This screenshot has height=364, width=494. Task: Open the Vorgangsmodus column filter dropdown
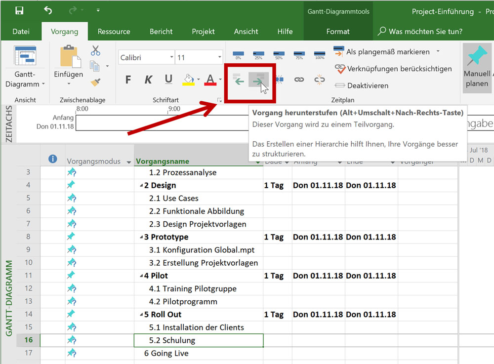(x=129, y=162)
